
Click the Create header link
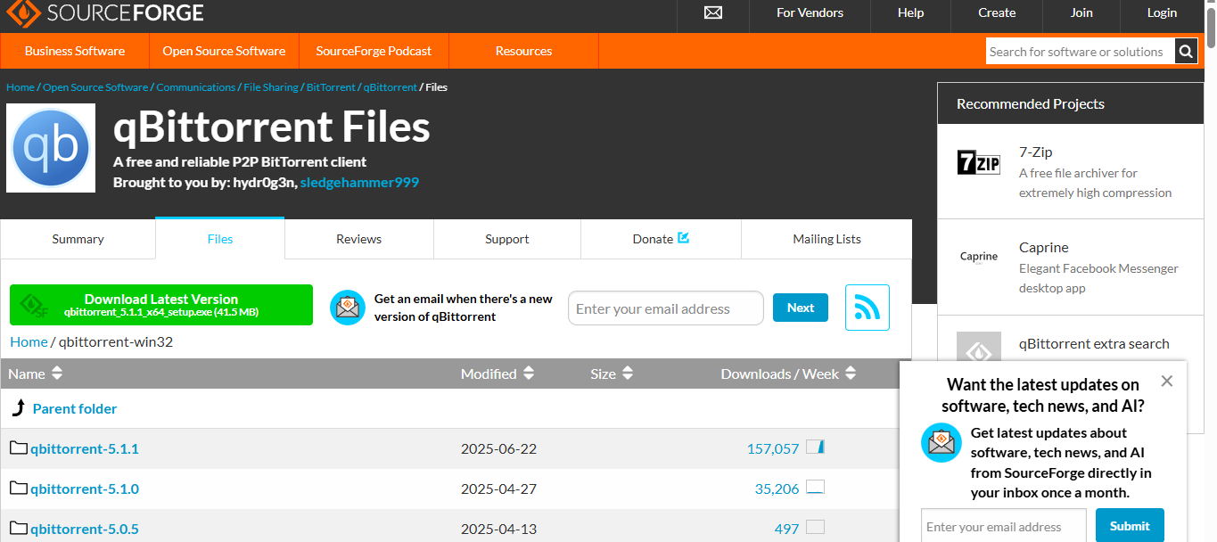(x=997, y=12)
